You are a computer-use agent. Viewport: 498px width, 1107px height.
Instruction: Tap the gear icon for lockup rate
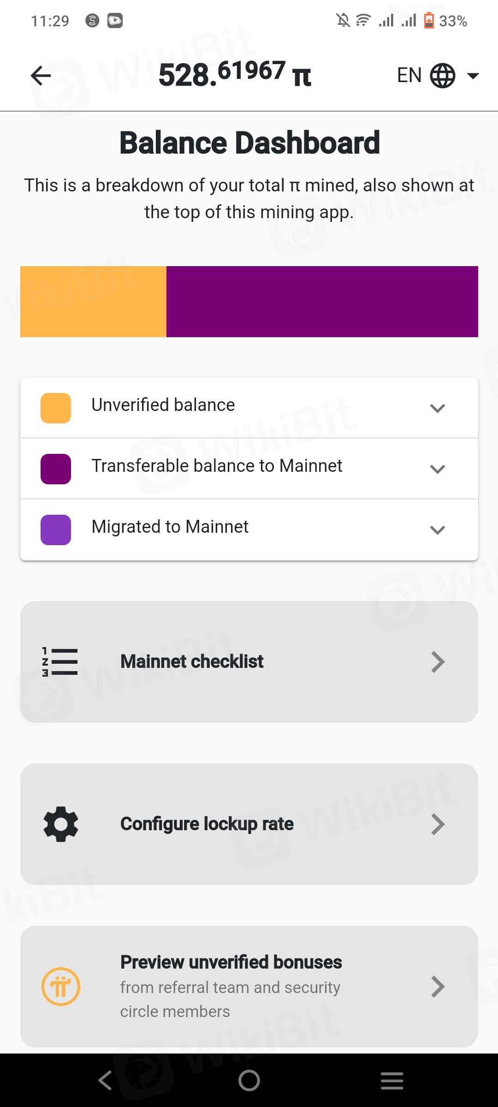(x=61, y=824)
